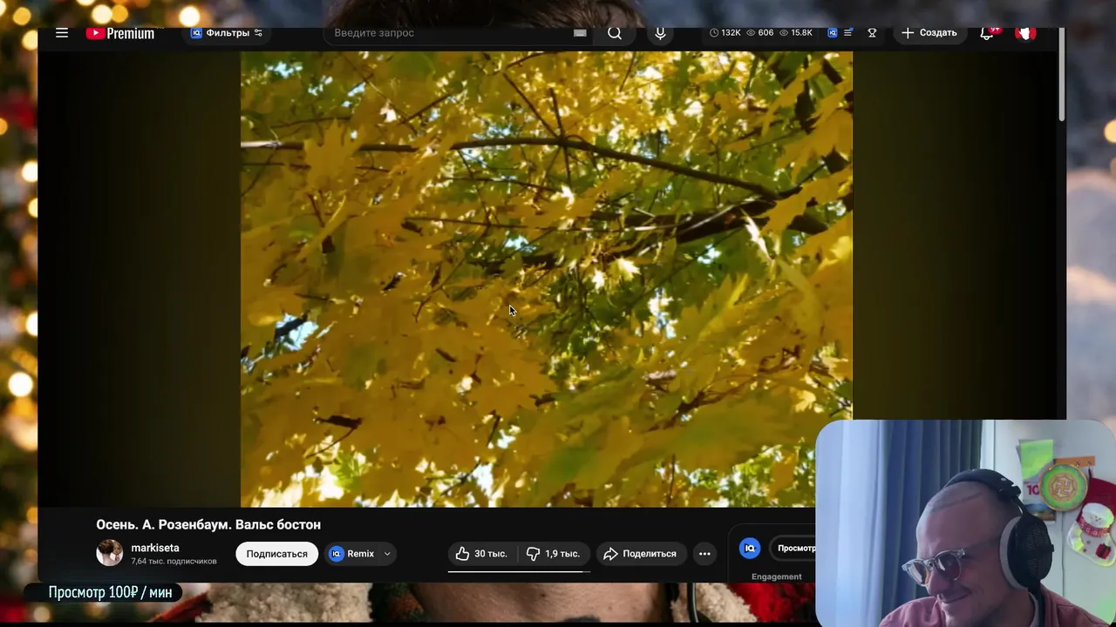This screenshot has width=1116, height=627.
Task: Dislike the video with 1,9 тыс.
Action: coord(555,554)
